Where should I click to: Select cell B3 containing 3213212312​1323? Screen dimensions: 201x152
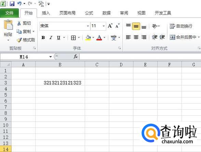coord(60,83)
